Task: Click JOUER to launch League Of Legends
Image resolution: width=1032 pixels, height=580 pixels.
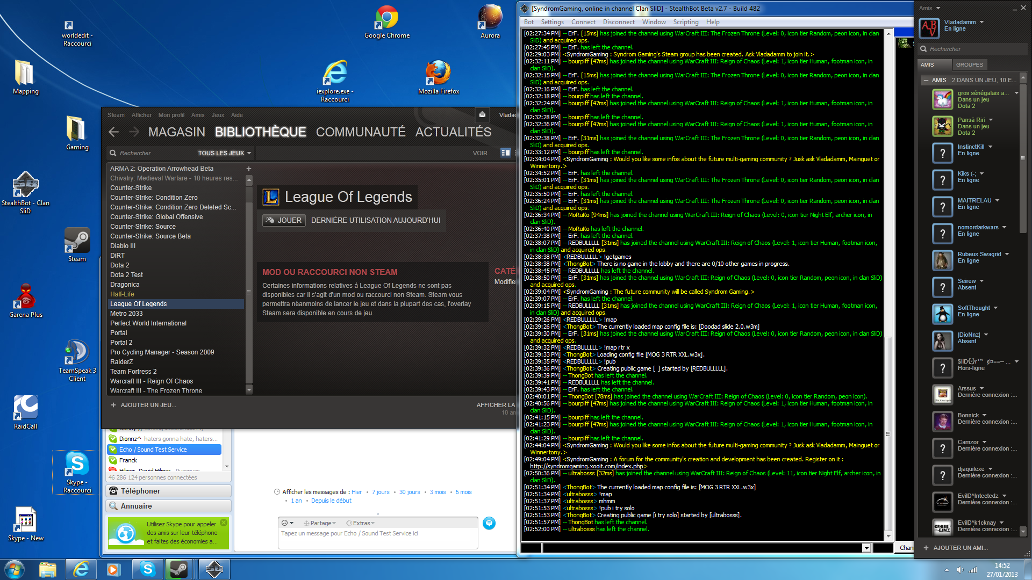Action: click(284, 220)
